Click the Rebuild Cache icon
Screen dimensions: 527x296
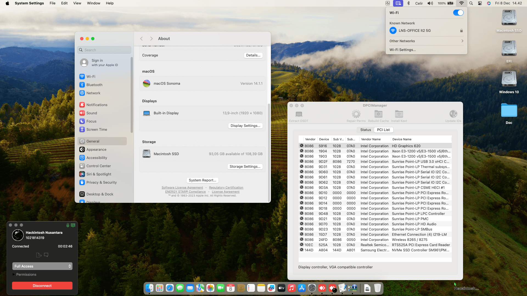click(378, 114)
